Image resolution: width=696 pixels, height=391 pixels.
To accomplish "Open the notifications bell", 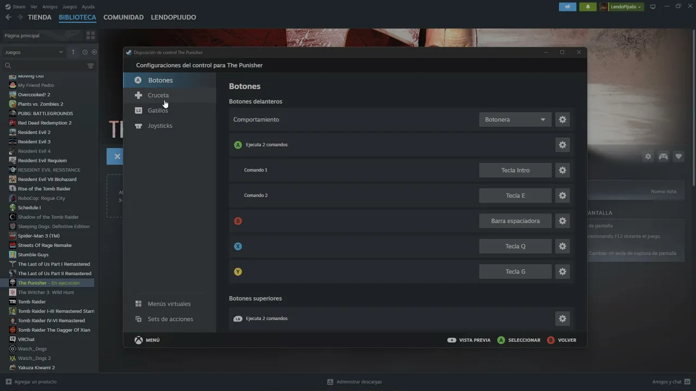I will (588, 7).
